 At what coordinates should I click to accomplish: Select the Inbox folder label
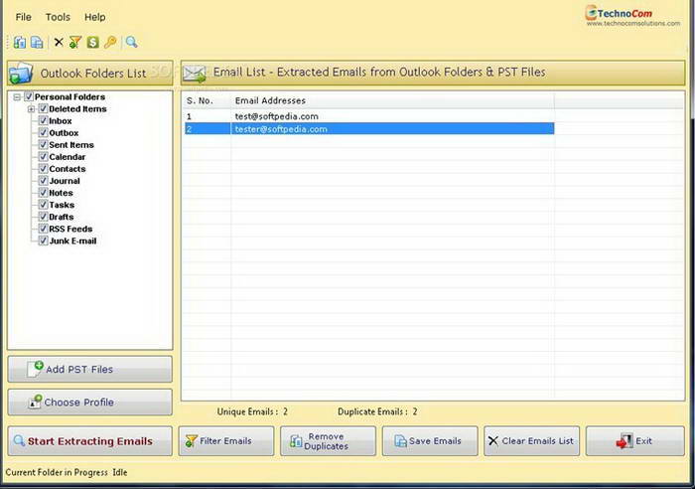61,120
